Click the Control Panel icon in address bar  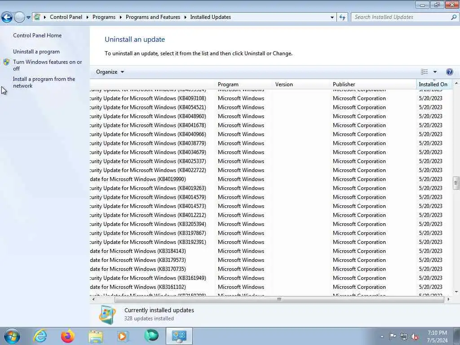37,17
